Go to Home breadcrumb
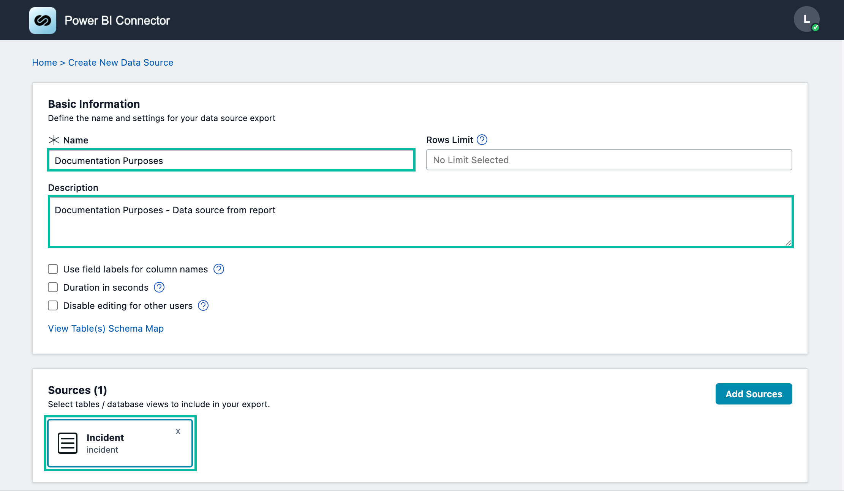Image resolution: width=844 pixels, height=491 pixels. click(44, 63)
